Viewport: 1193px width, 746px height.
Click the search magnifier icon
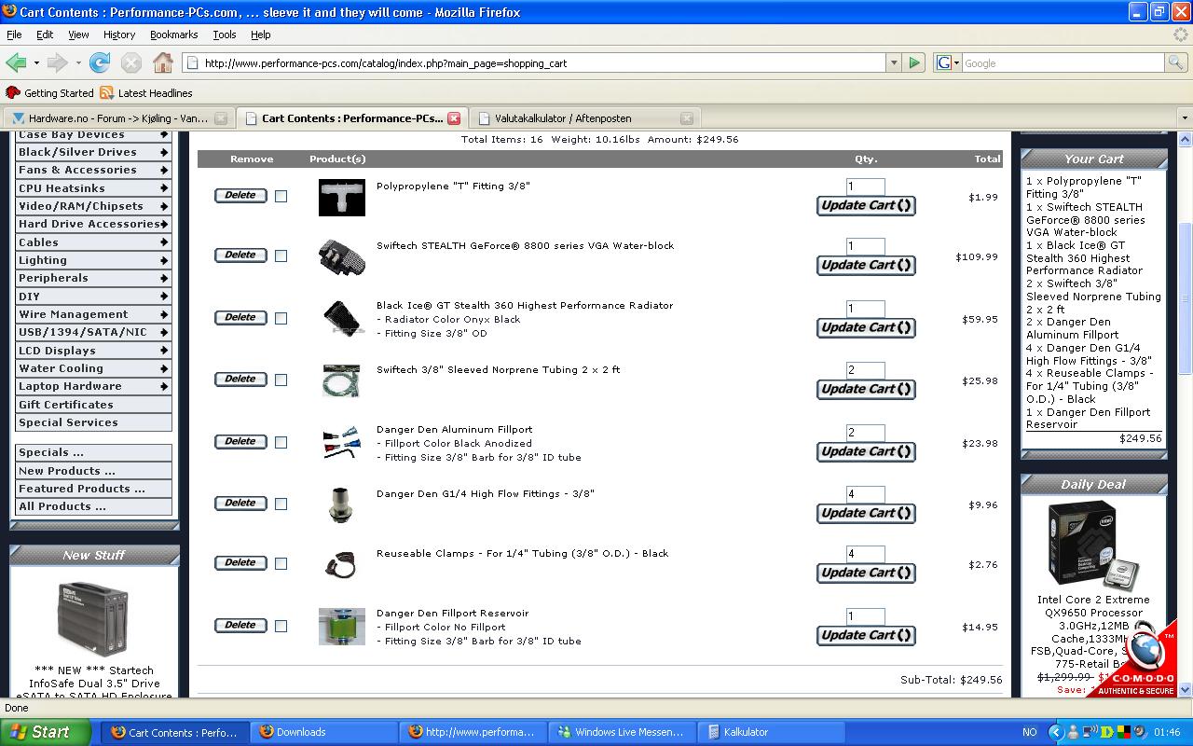[1176, 62]
